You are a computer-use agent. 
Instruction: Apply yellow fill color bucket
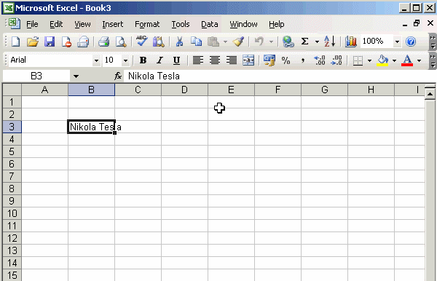coord(382,60)
